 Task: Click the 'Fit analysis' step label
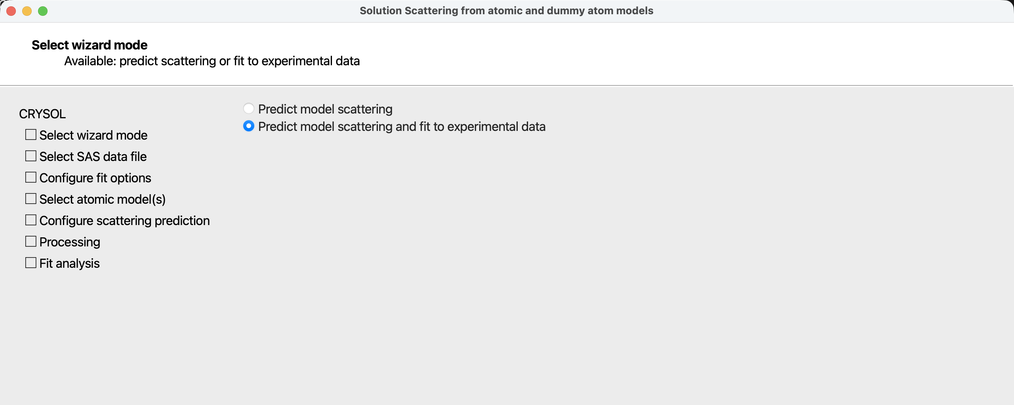click(x=69, y=263)
